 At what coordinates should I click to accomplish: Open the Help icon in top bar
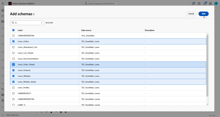point(199,4)
